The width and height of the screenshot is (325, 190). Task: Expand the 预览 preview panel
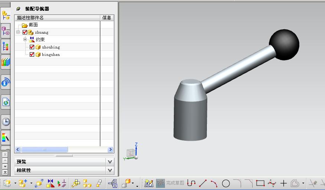click(110, 162)
